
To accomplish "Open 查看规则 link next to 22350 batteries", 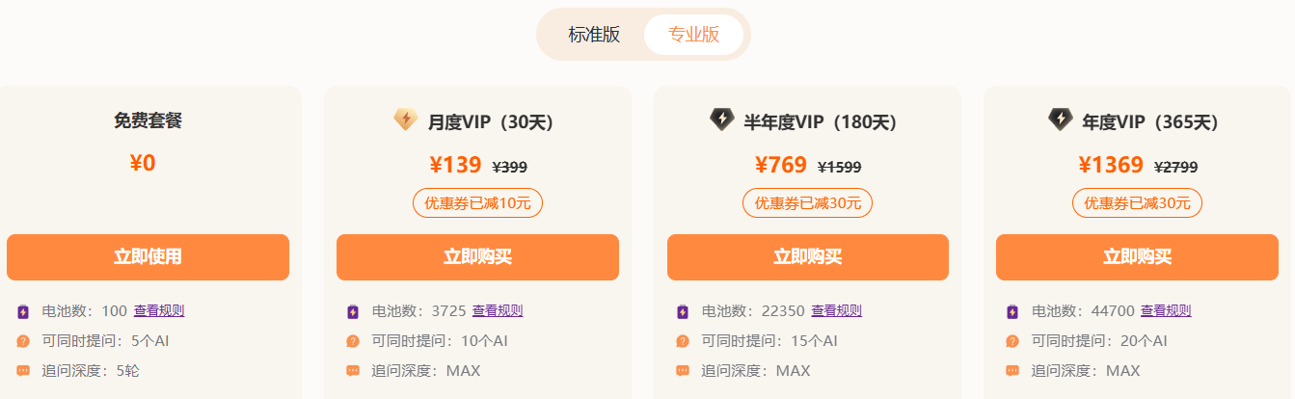I will pos(836,311).
